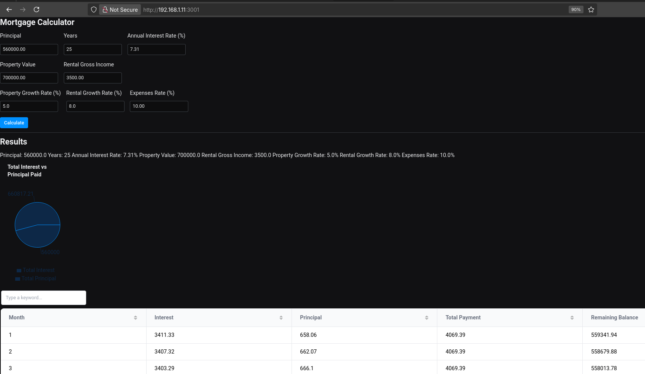
Task: Click the browser back arrow
Action: (x=9, y=9)
